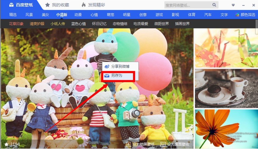Select the 美女 category
The height and width of the screenshot is (149, 258).
point(45,14)
